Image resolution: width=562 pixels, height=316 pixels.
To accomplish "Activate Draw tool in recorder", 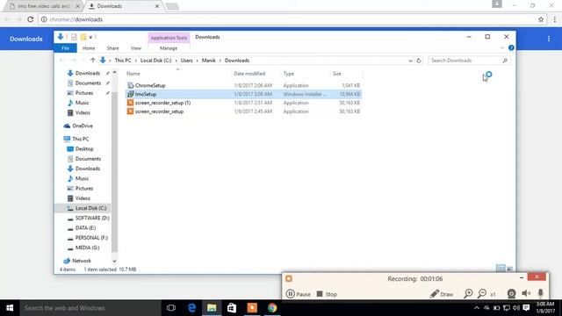I will (x=442, y=294).
